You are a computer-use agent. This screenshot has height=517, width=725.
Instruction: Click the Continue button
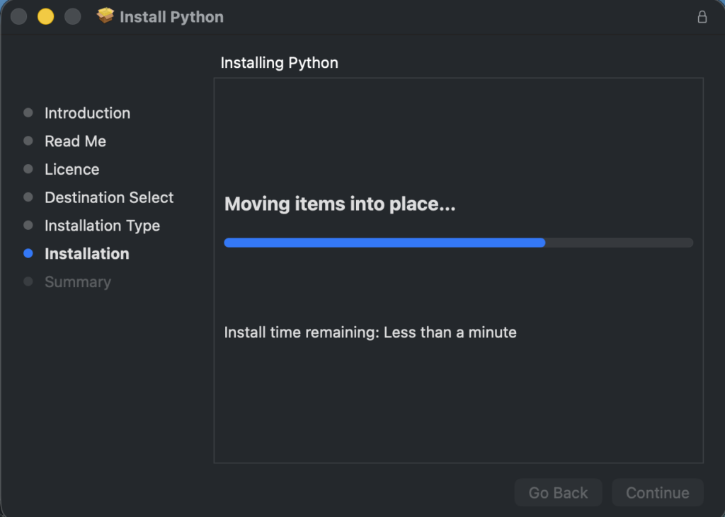pyautogui.click(x=658, y=492)
